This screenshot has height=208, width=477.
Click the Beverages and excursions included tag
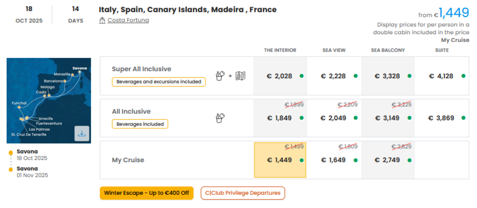[x=159, y=82]
